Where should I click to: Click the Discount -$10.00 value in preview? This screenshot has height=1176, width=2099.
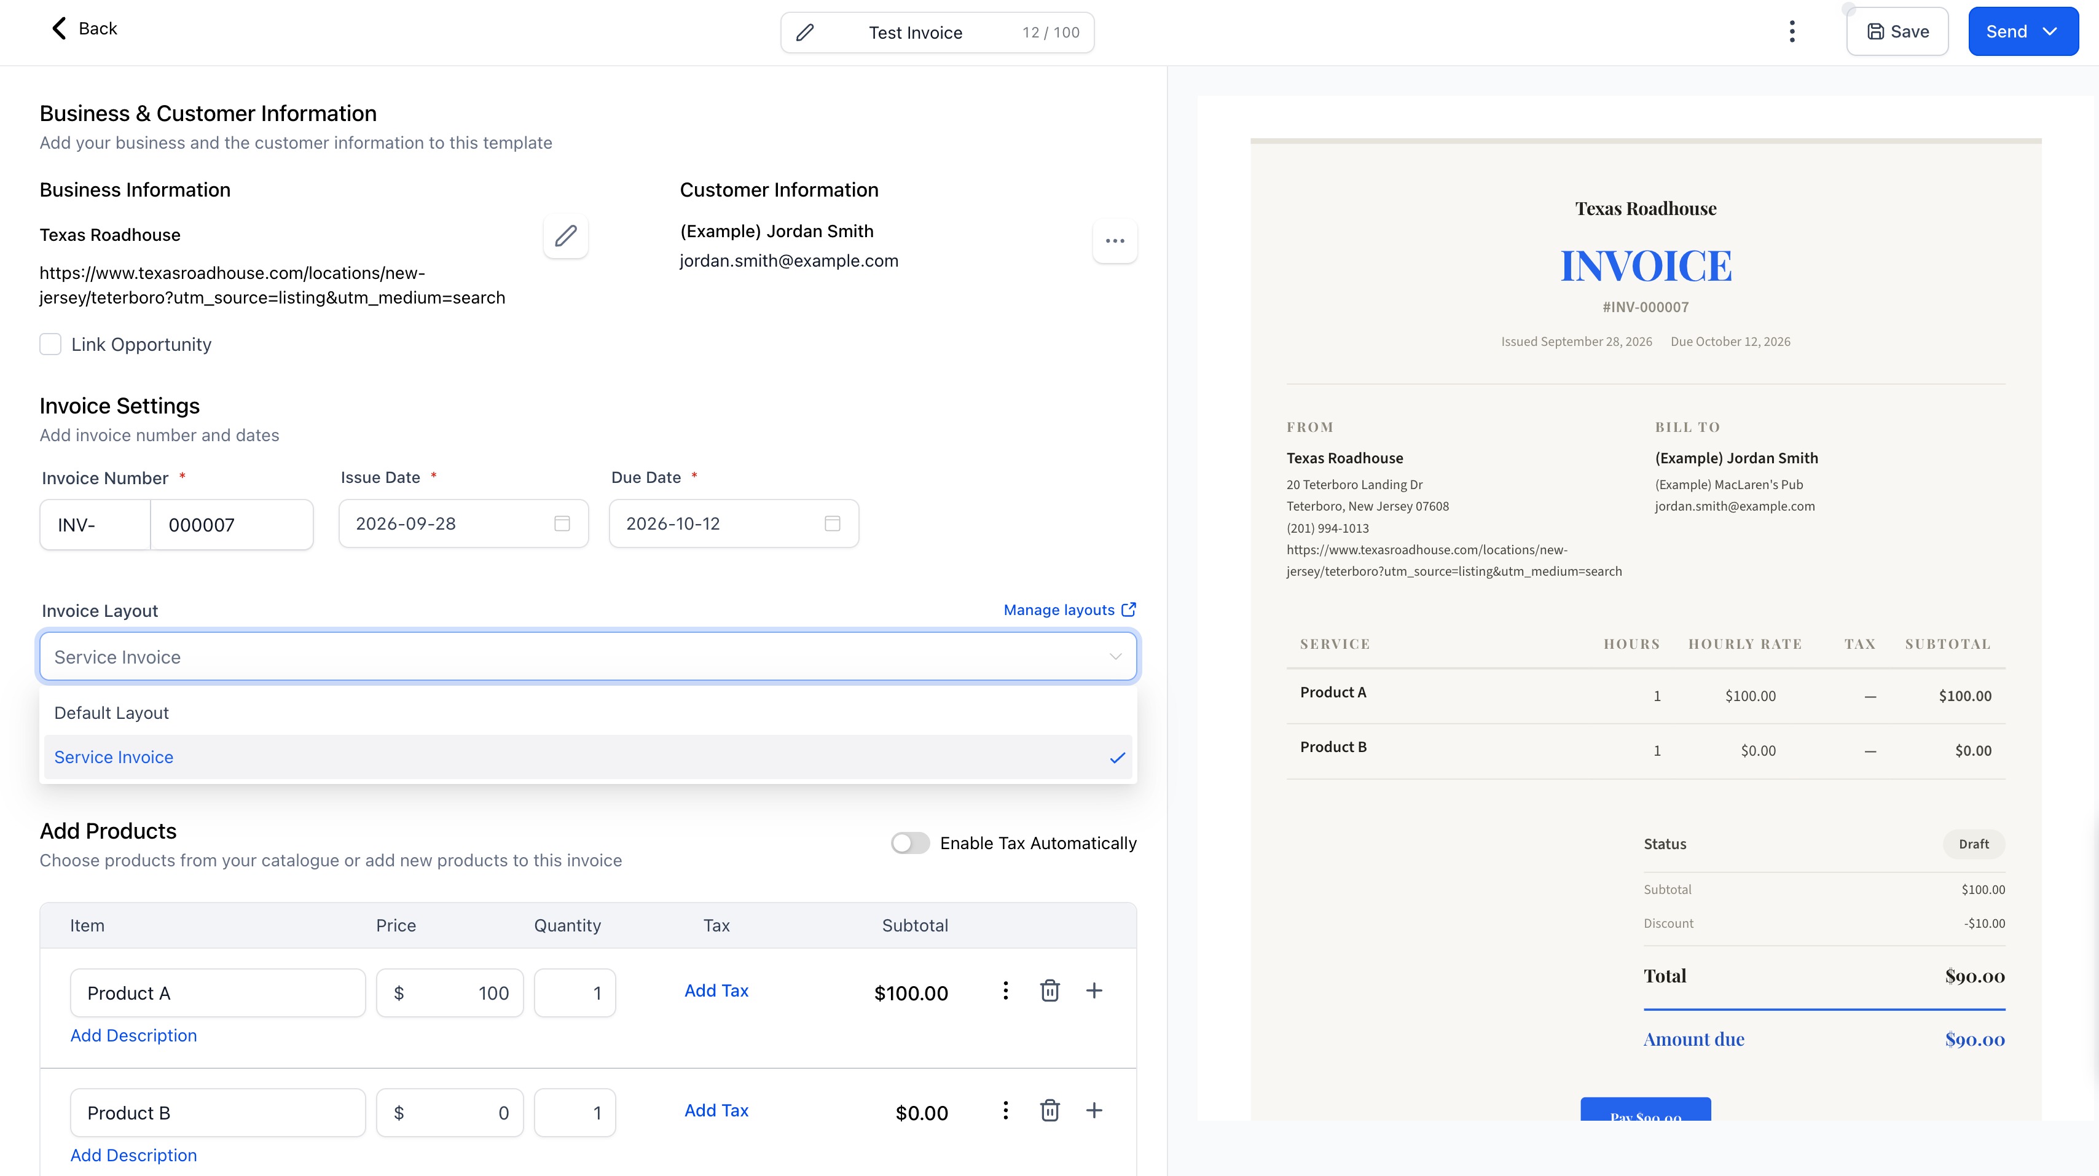pos(1984,923)
